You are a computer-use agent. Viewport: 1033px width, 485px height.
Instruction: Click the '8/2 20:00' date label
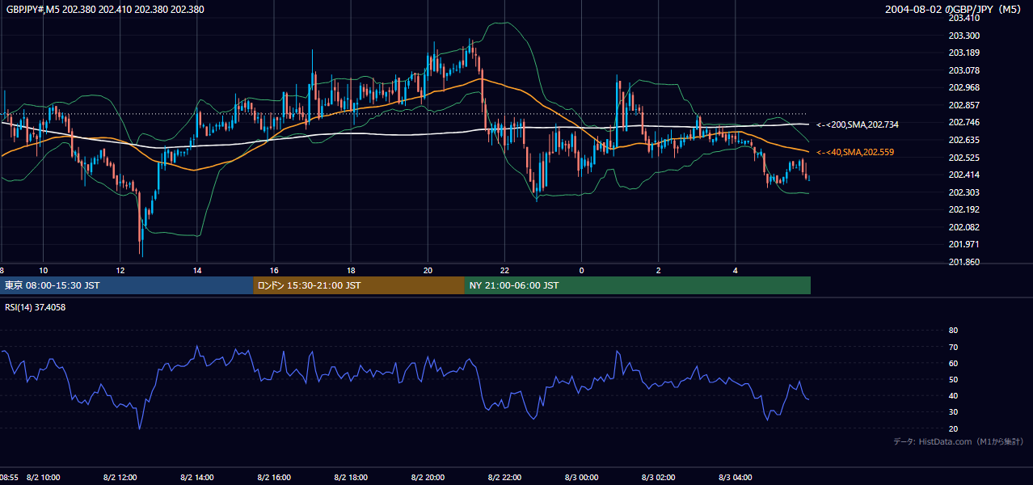click(x=428, y=478)
